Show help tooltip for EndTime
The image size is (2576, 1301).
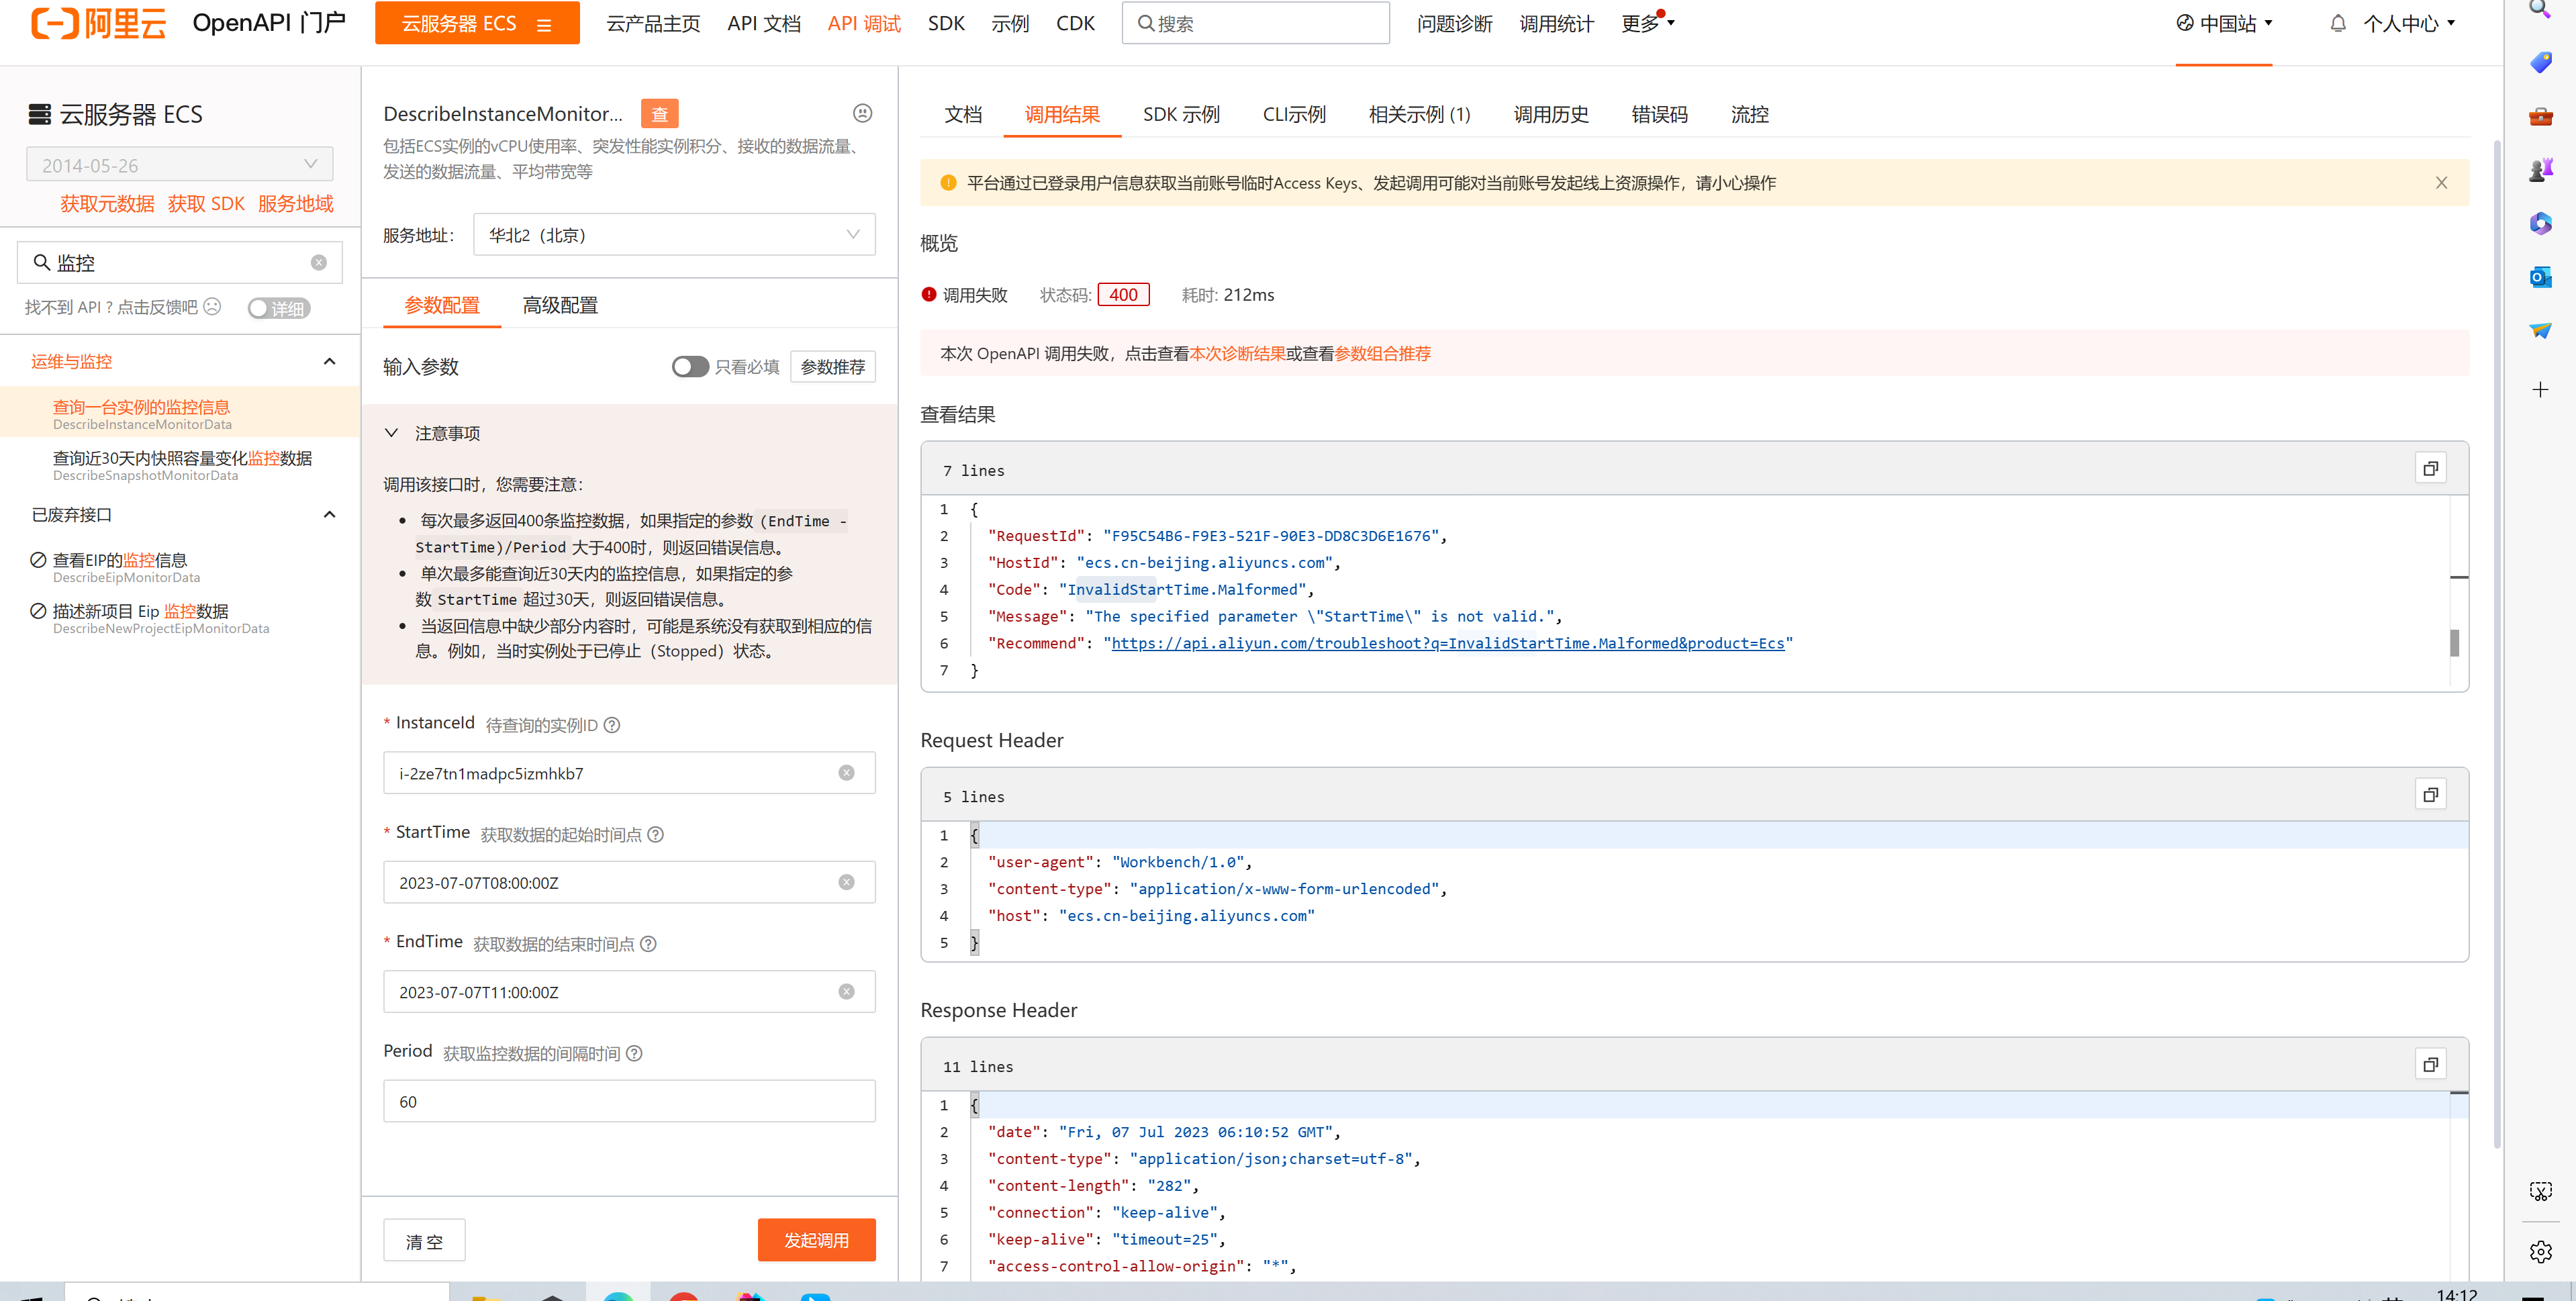[648, 943]
